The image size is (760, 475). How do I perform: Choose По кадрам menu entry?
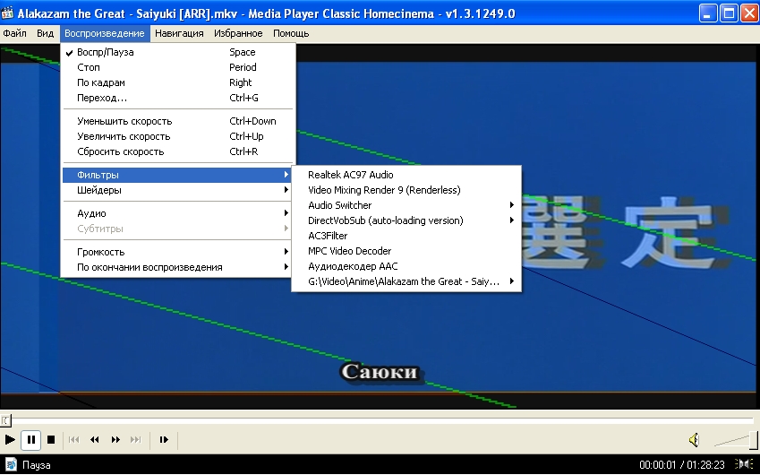pos(177,82)
